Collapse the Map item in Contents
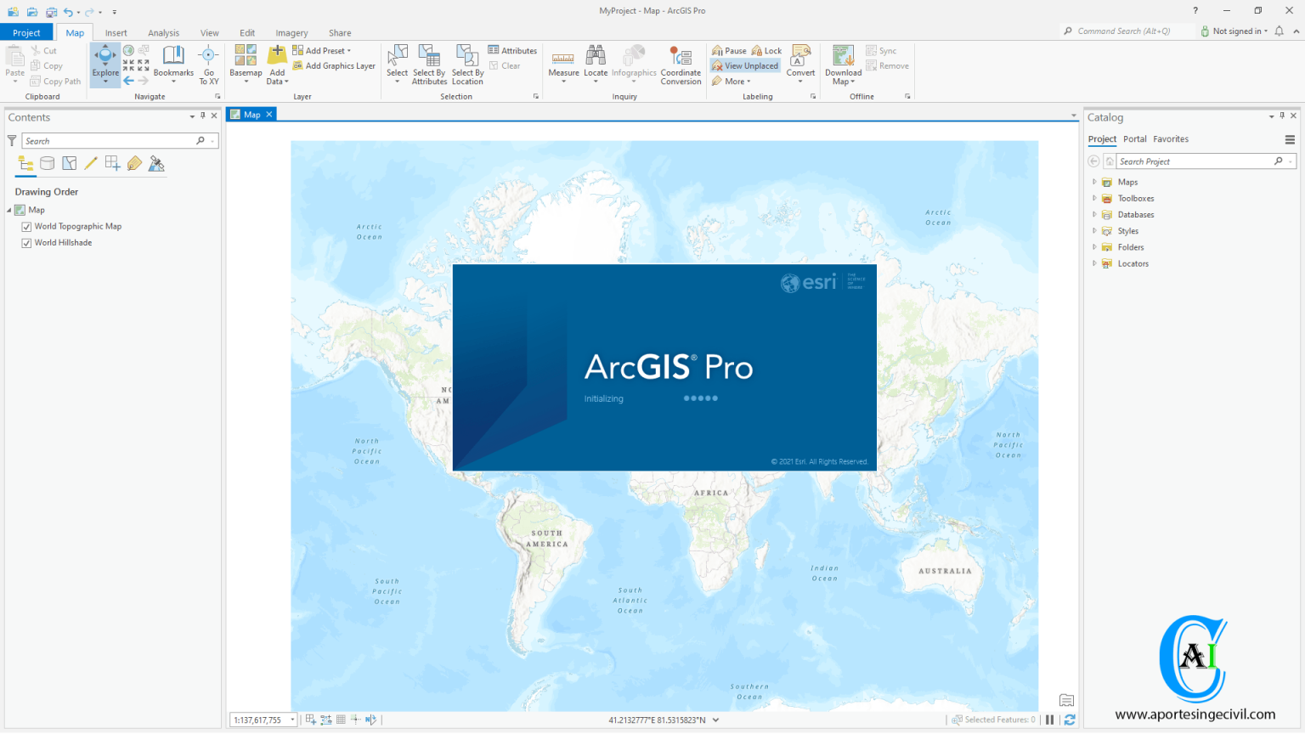This screenshot has width=1305, height=734. (8, 210)
